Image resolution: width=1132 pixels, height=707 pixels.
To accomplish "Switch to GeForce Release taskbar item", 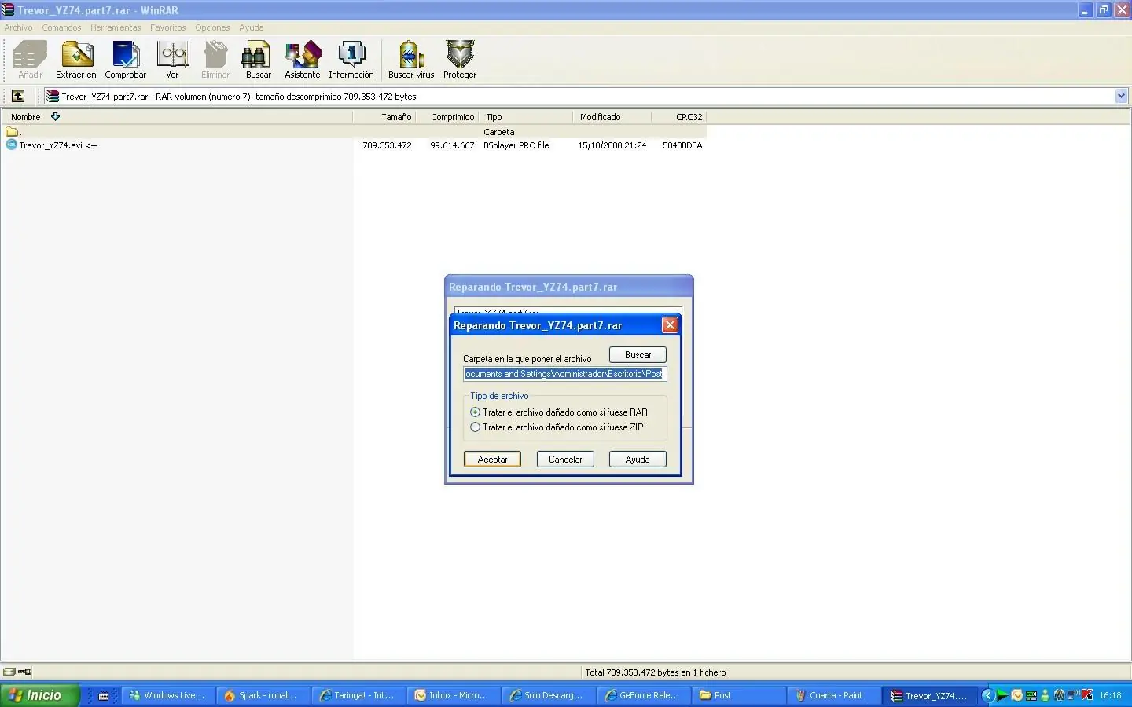I will (x=645, y=695).
